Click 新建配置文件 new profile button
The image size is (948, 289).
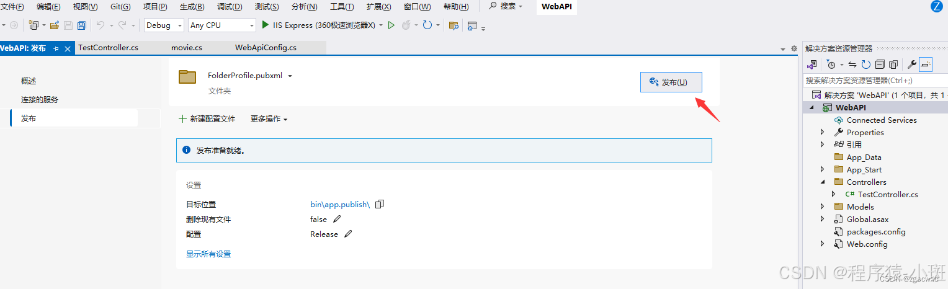click(x=207, y=118)
